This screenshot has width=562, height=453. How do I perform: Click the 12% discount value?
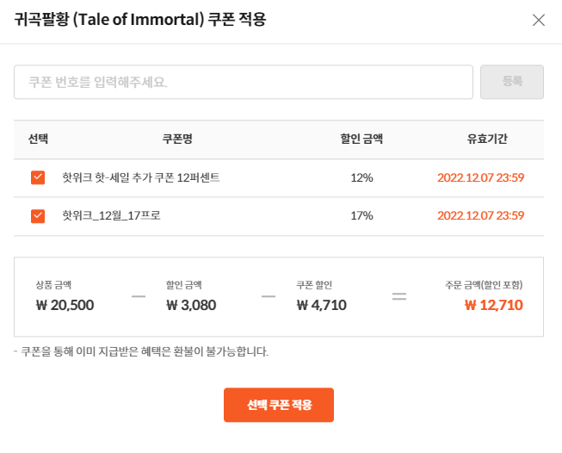[x=361, y=177]
